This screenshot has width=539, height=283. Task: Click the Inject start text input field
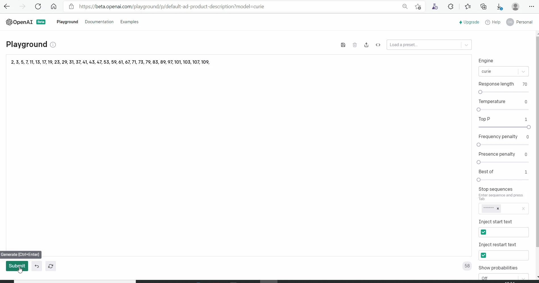click(x=504, y=232)
